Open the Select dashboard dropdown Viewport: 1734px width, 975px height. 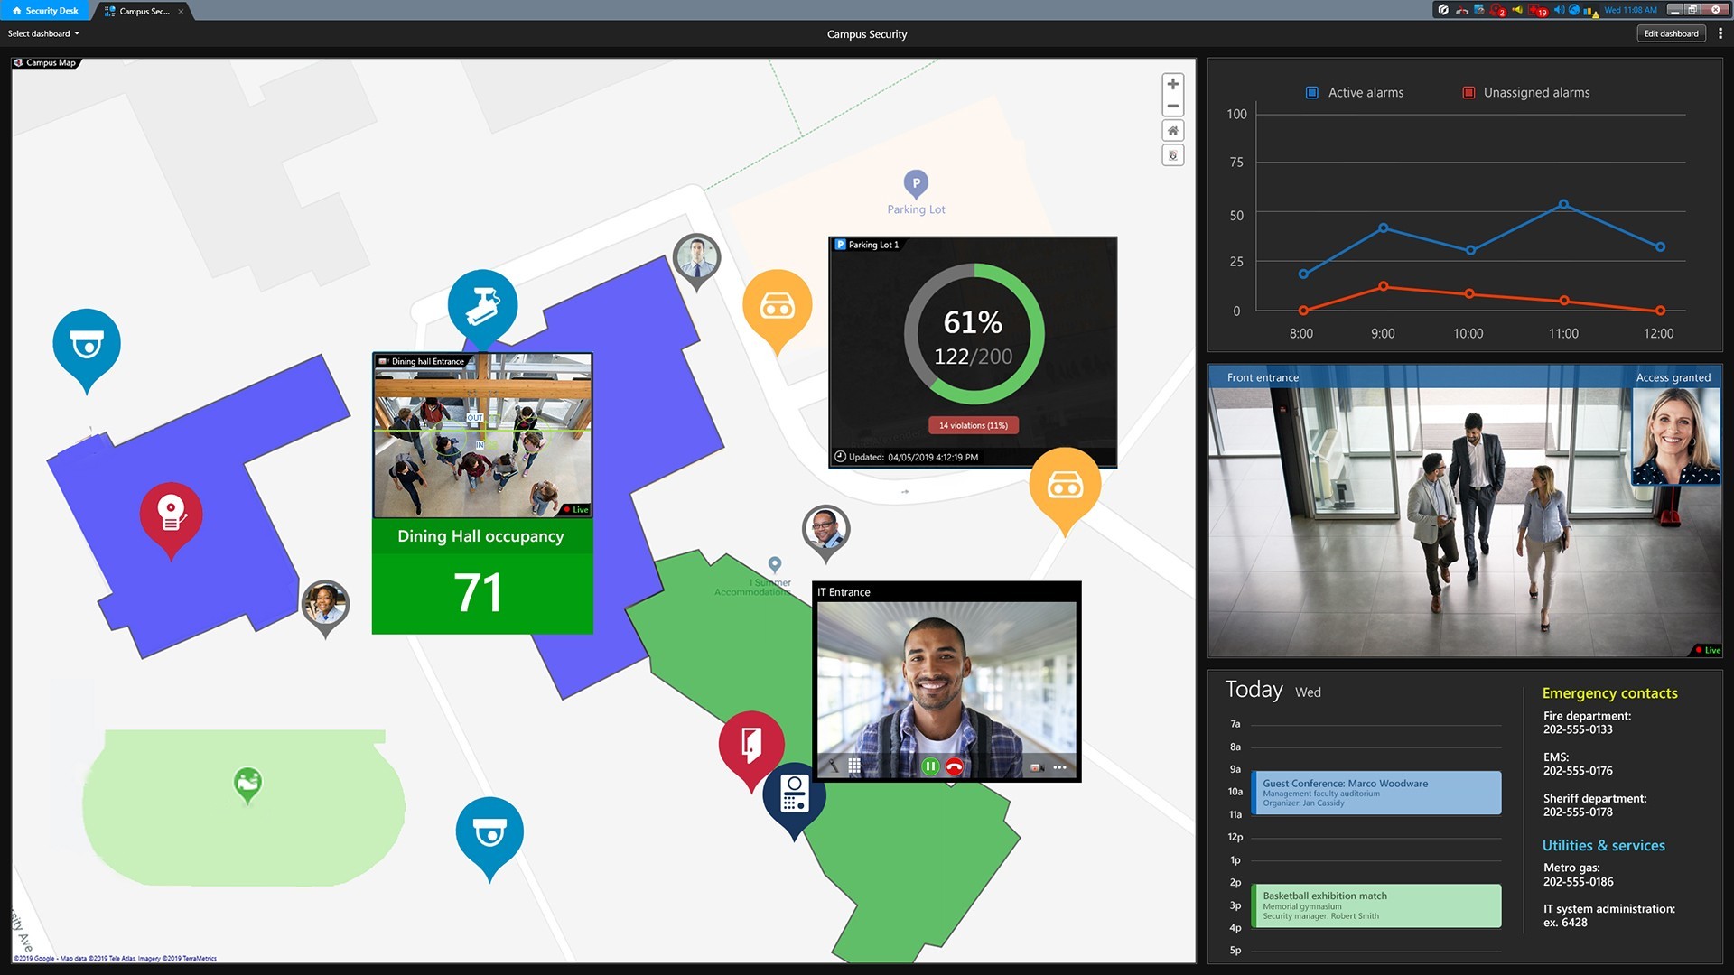pyautogui.click(x=43, y=33)
